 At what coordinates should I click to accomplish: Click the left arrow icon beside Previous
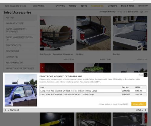point(5,110)
